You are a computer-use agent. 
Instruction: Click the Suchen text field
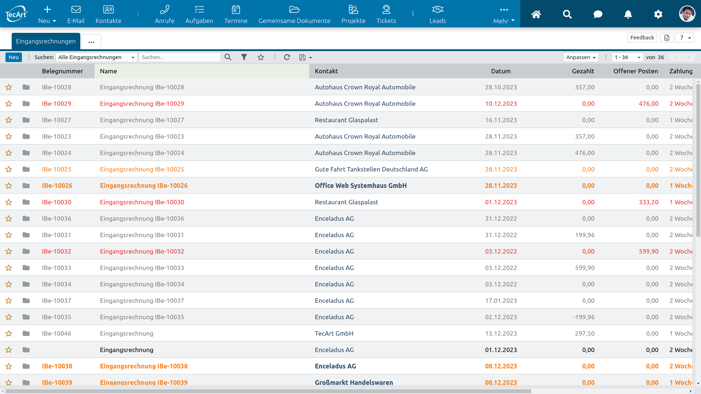(180, 57)
